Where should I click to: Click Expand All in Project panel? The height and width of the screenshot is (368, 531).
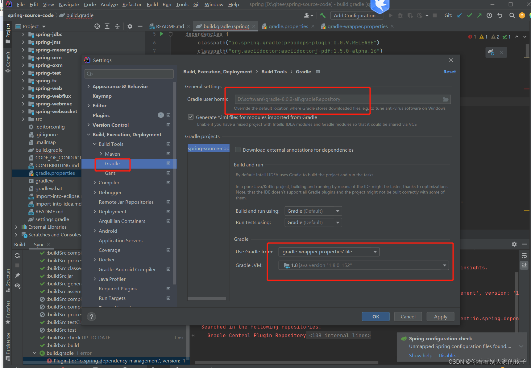pyautogui.click(x=107, y=26)
